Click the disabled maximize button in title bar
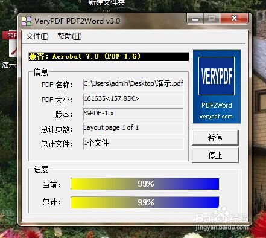This screenshot has width=266, height=238. coord(212,19)
